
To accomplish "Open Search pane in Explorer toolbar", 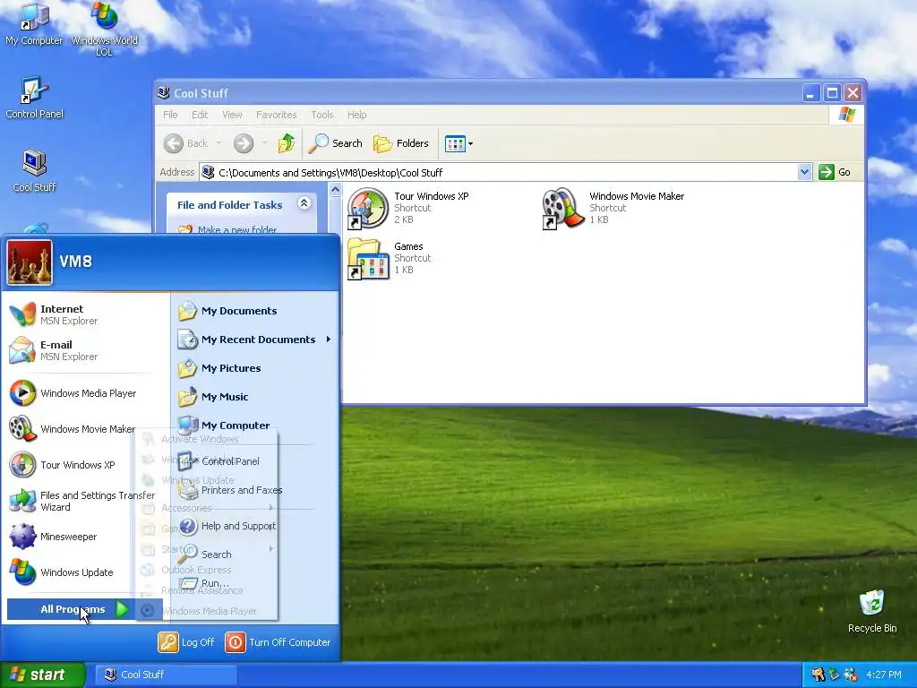I will tap(336, 143).
